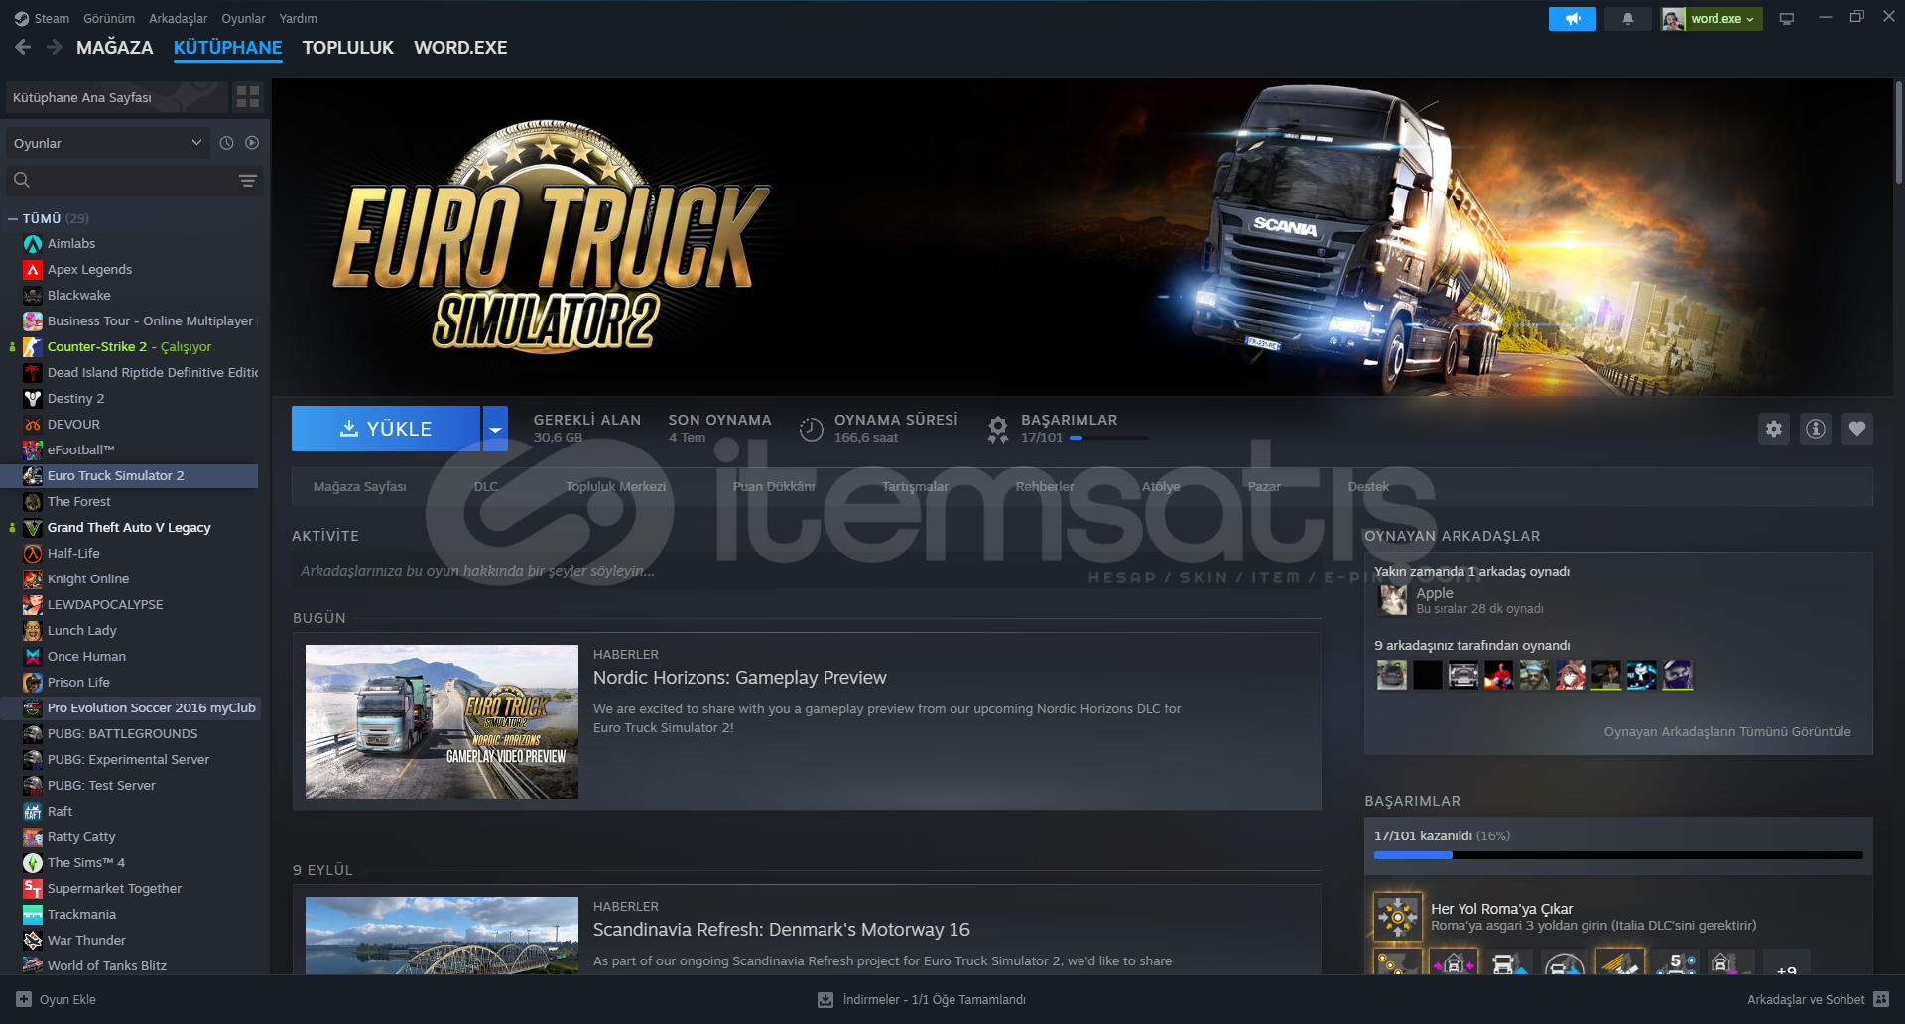The height and width of the screenshot is (1024, 1905).
Task: Open the Tartışmalar link
Action: click(x=915, y=487)
